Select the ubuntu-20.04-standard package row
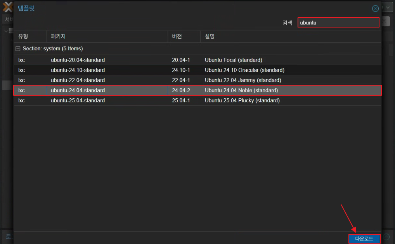The width and height of the screenshot is (395, 244). (197, 60)
